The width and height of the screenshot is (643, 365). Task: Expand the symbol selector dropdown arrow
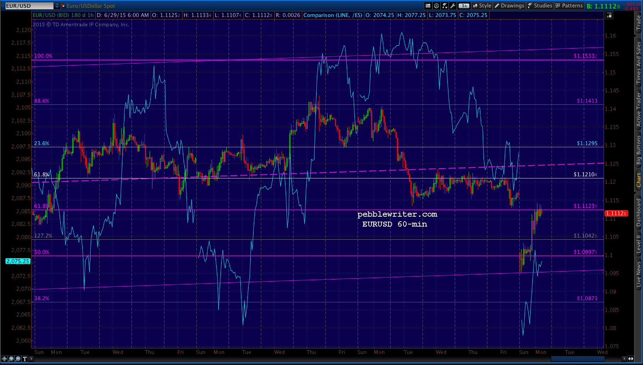(57, 6)
